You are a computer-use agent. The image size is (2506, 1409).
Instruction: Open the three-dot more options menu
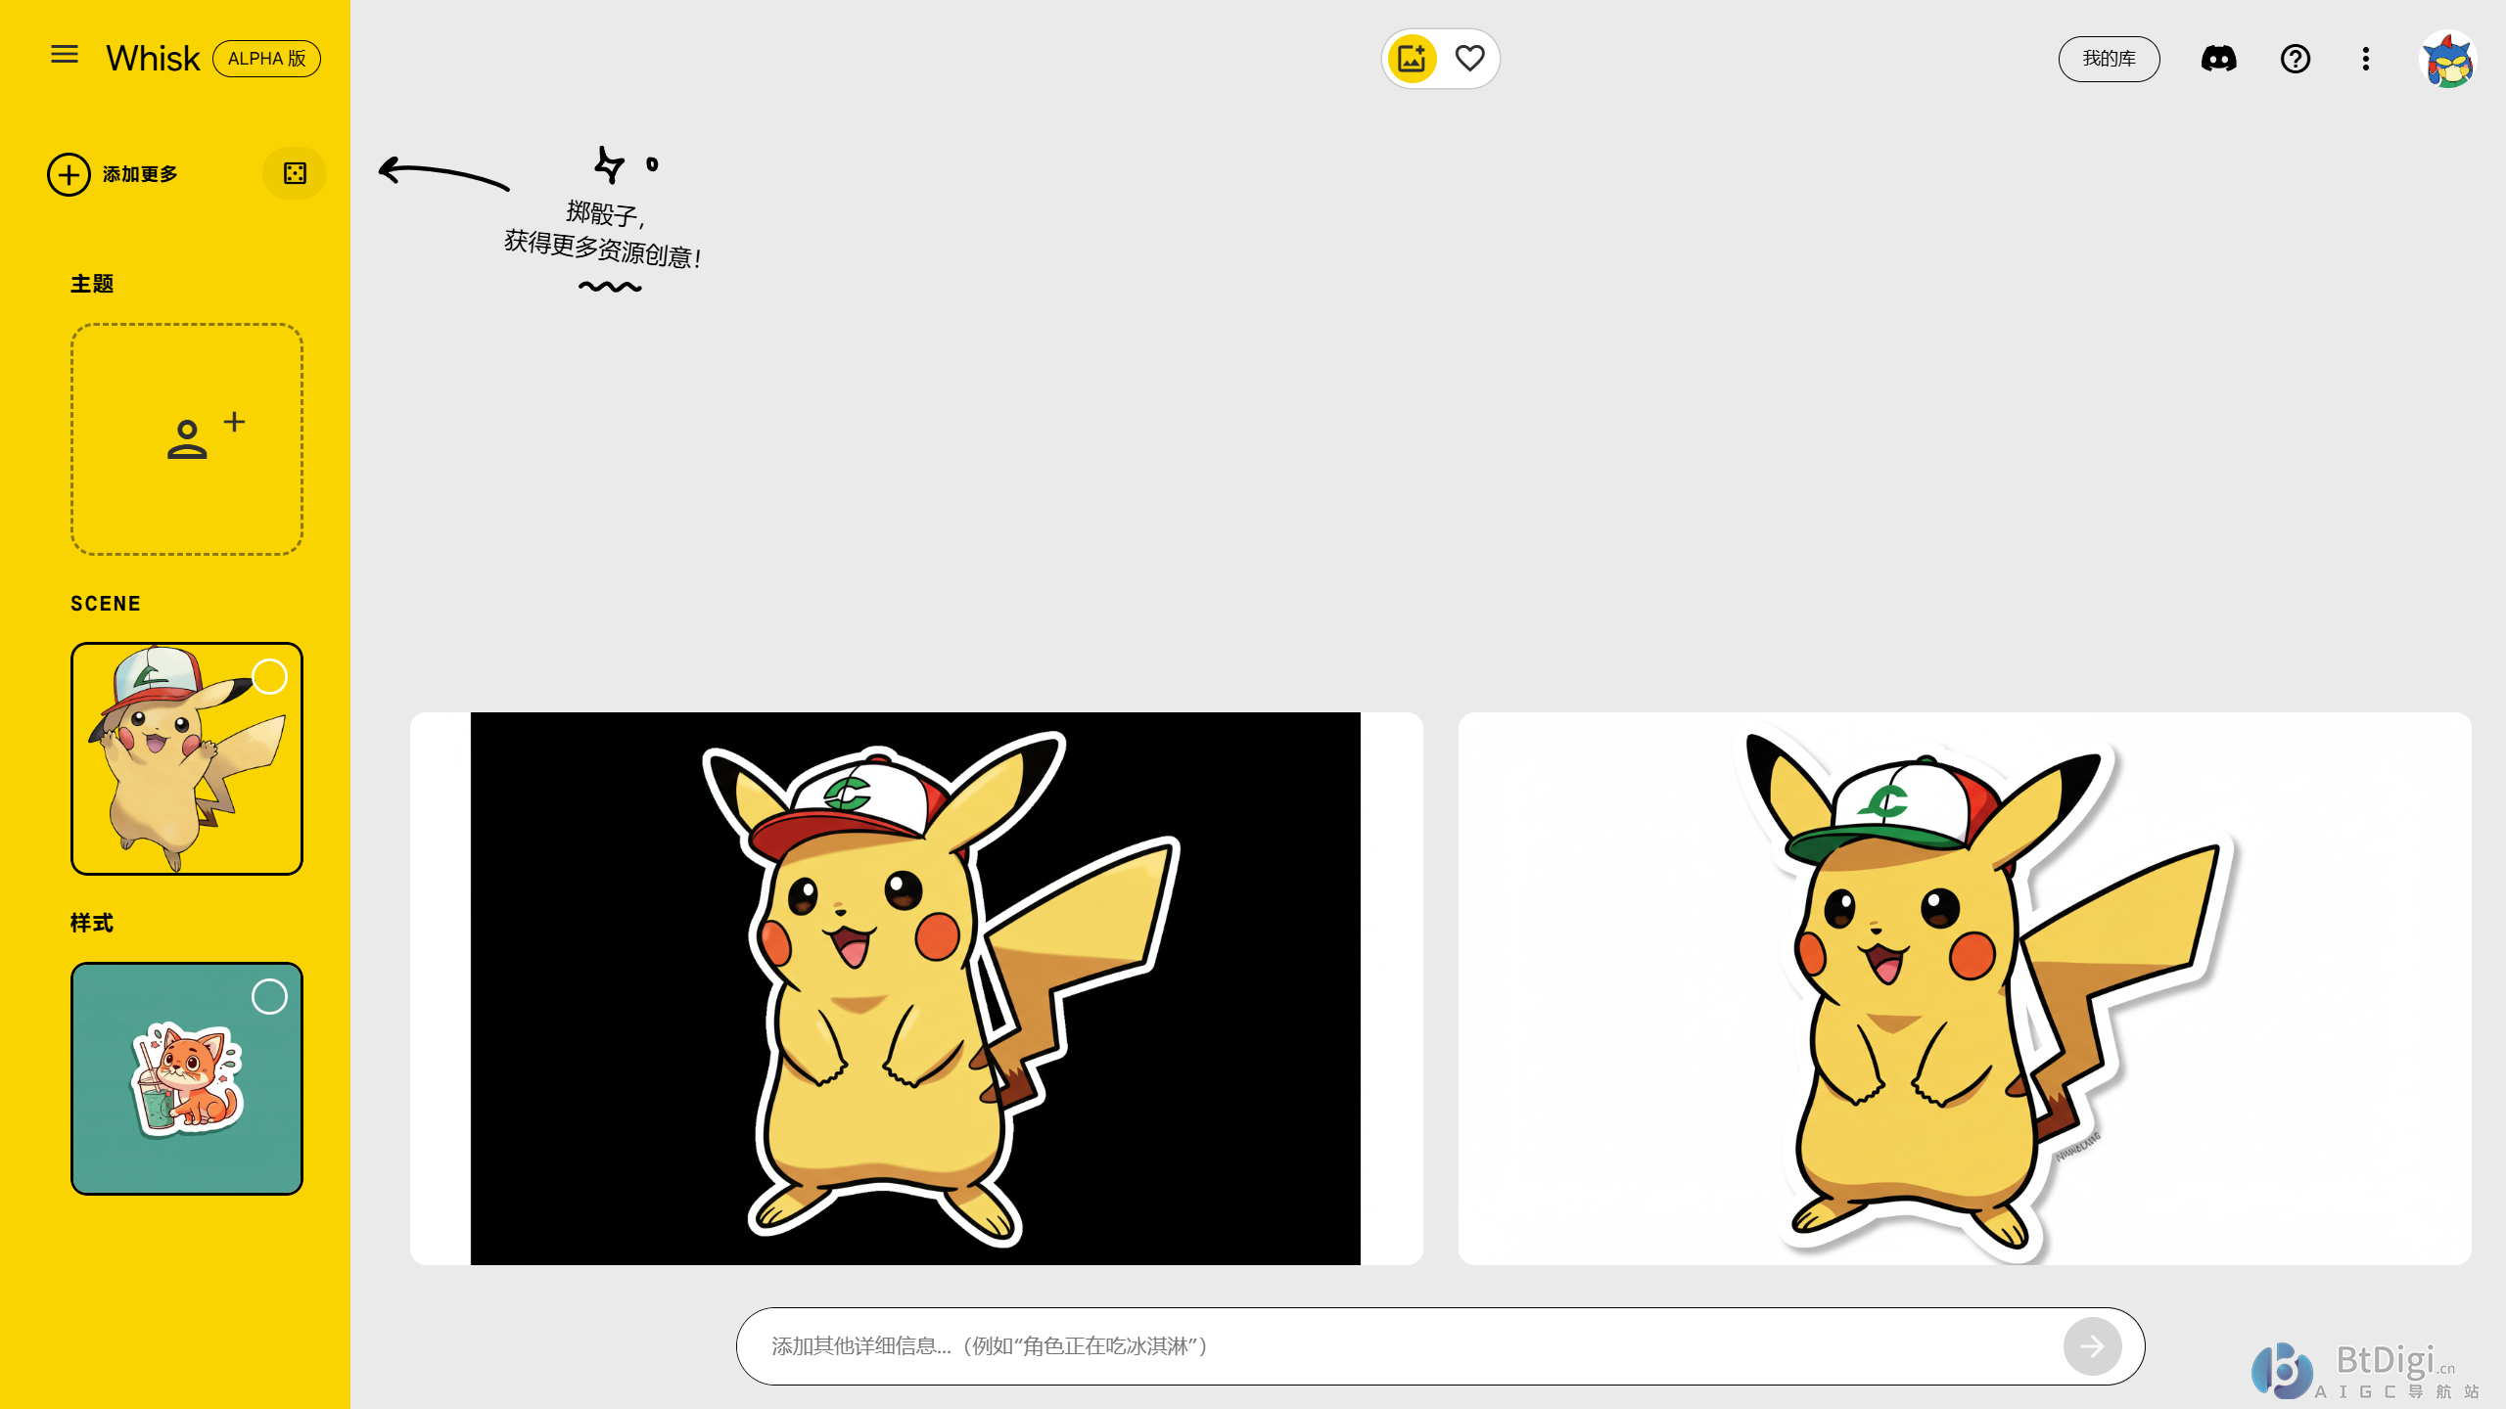click(x=2365, y=59)
